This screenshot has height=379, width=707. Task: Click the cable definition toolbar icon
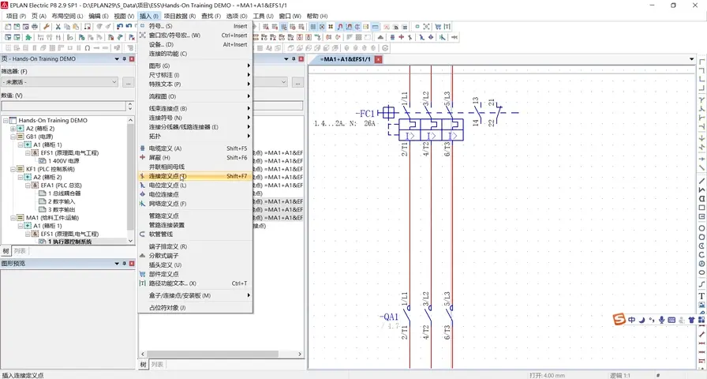[392, 37]
